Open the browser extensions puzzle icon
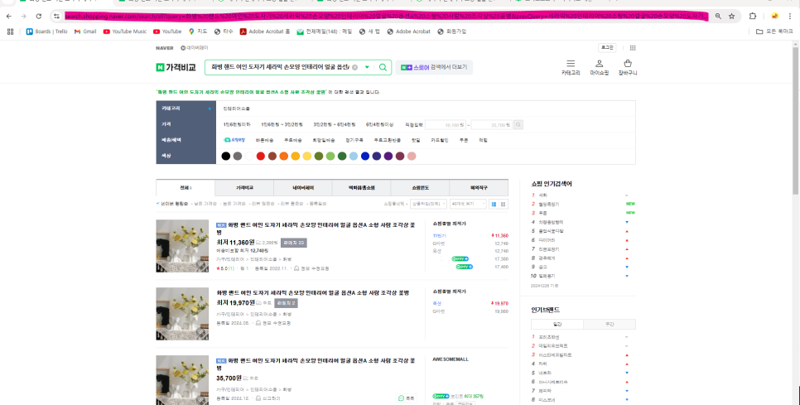Image resolution: width=800 pixels, height=405 pixels. (x=753, y=17)
